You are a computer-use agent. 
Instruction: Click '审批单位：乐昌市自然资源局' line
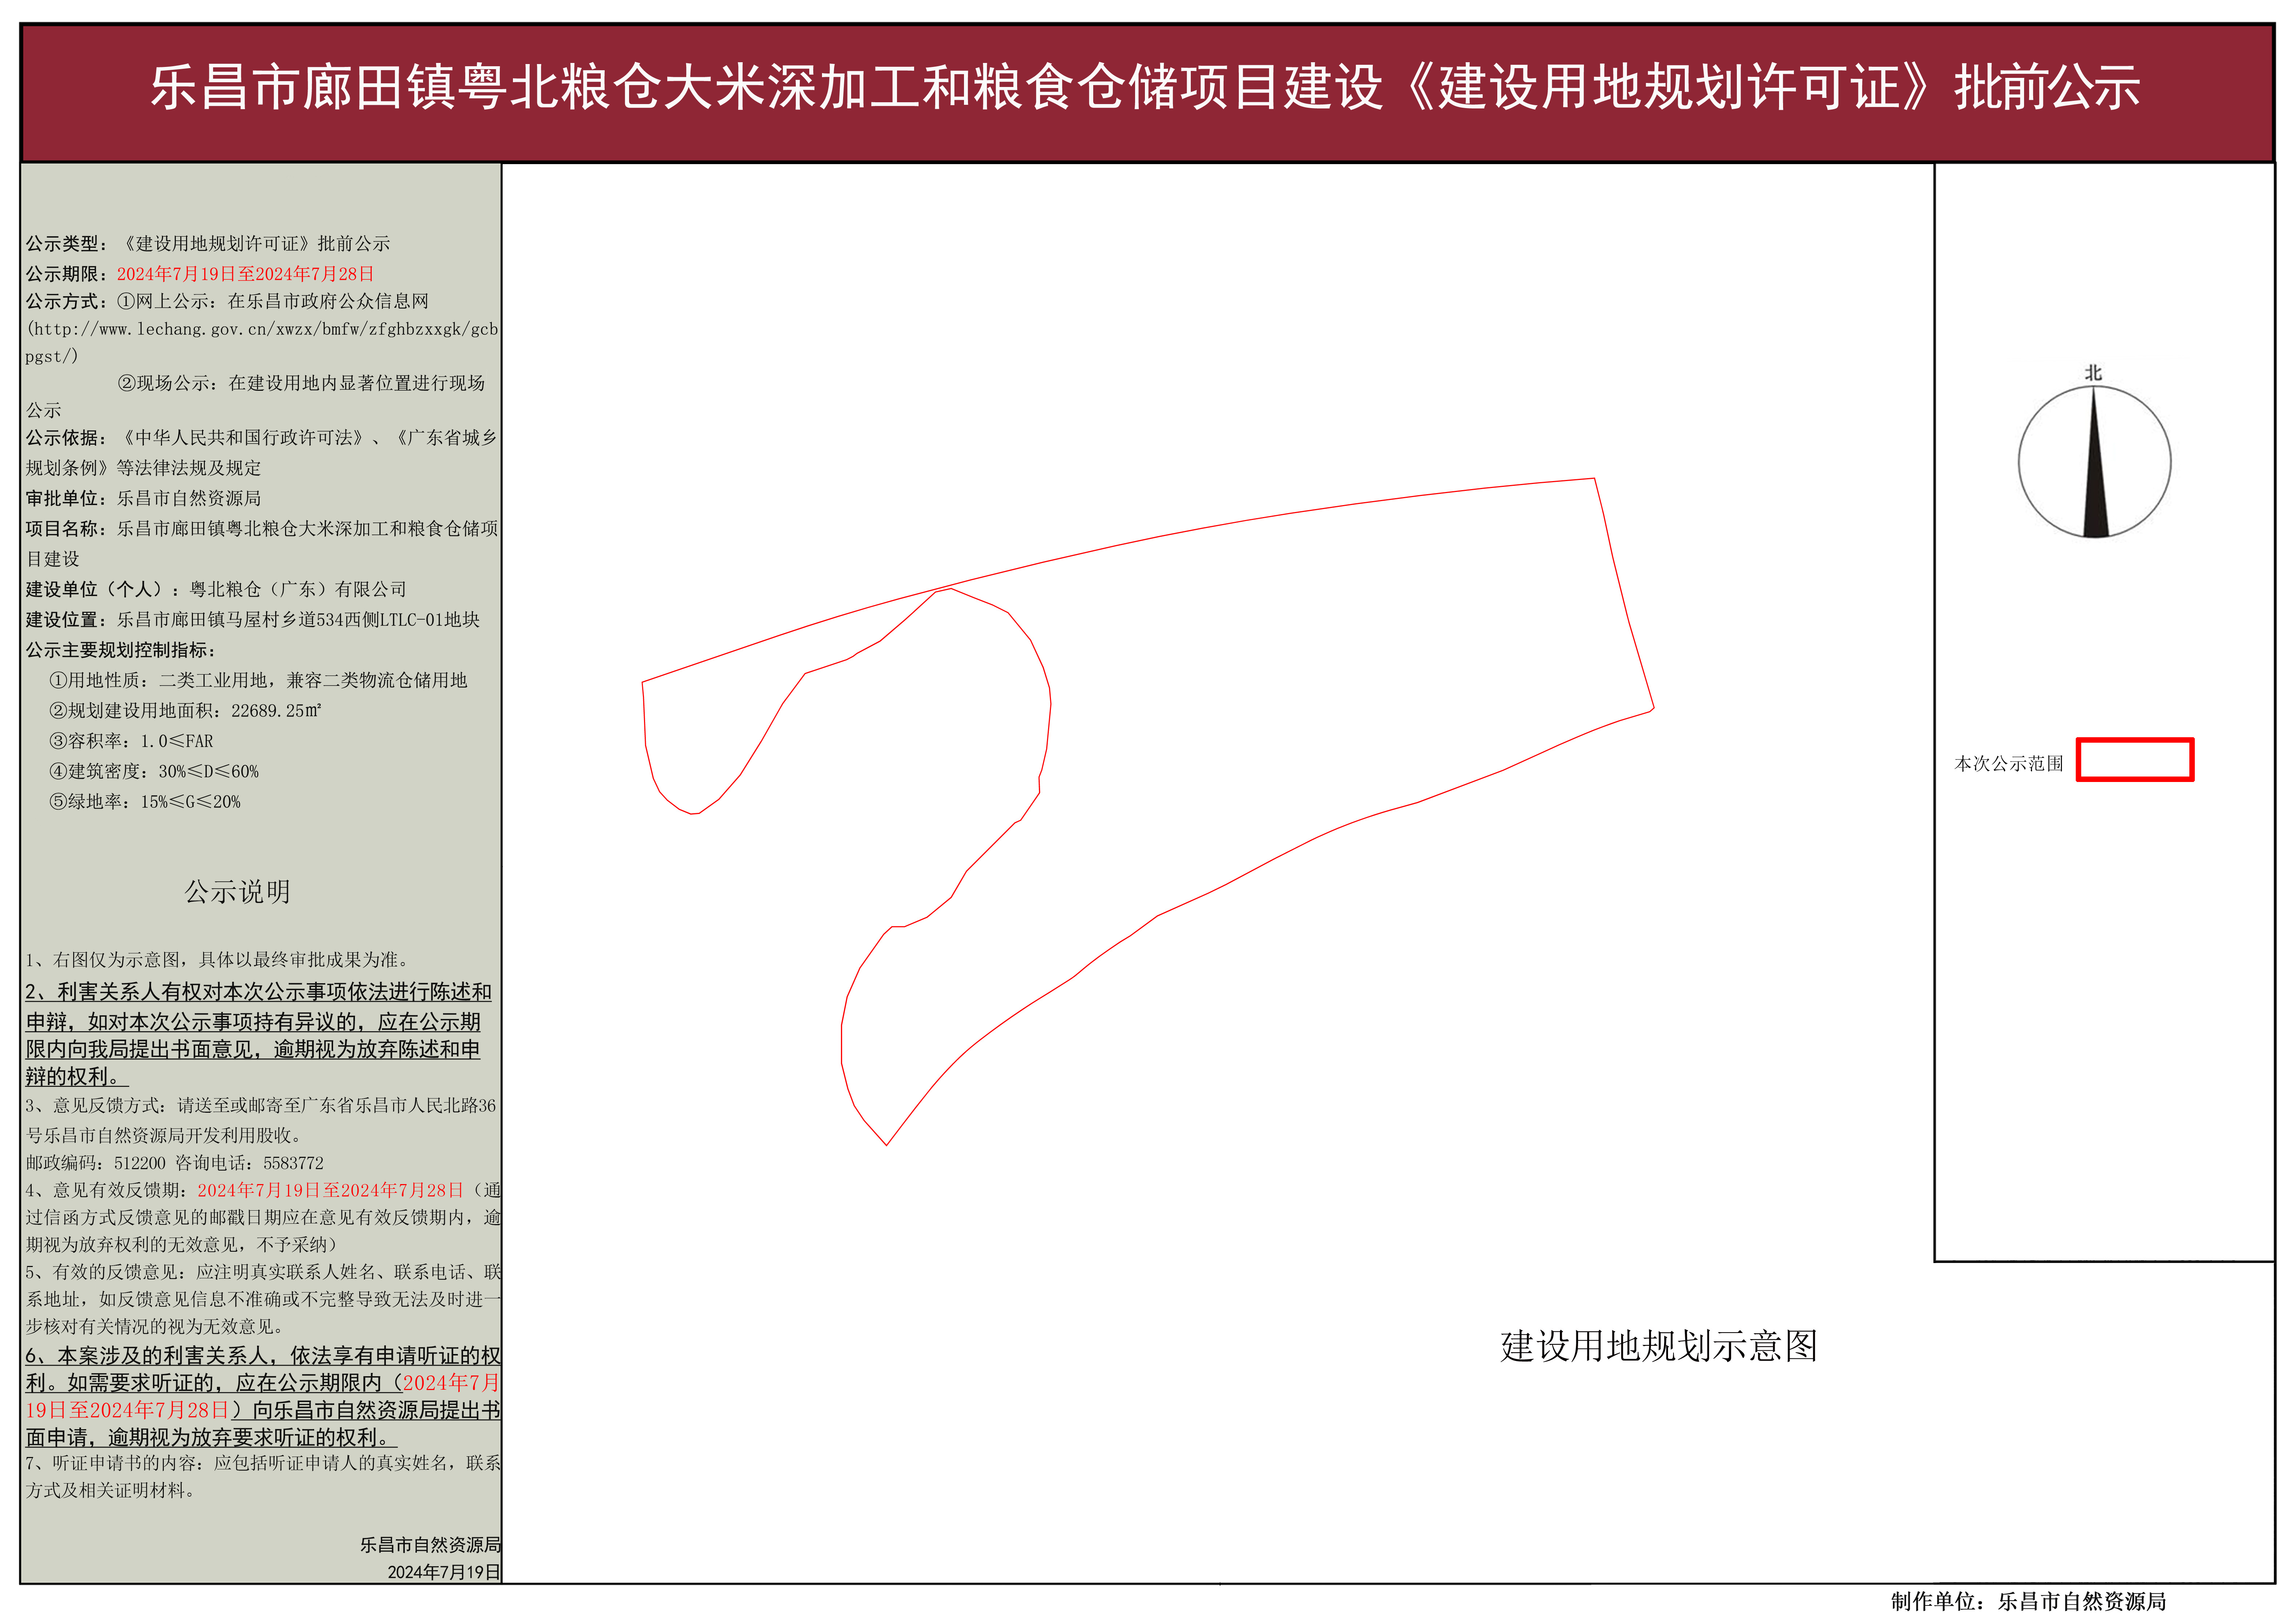coord(143,498)
